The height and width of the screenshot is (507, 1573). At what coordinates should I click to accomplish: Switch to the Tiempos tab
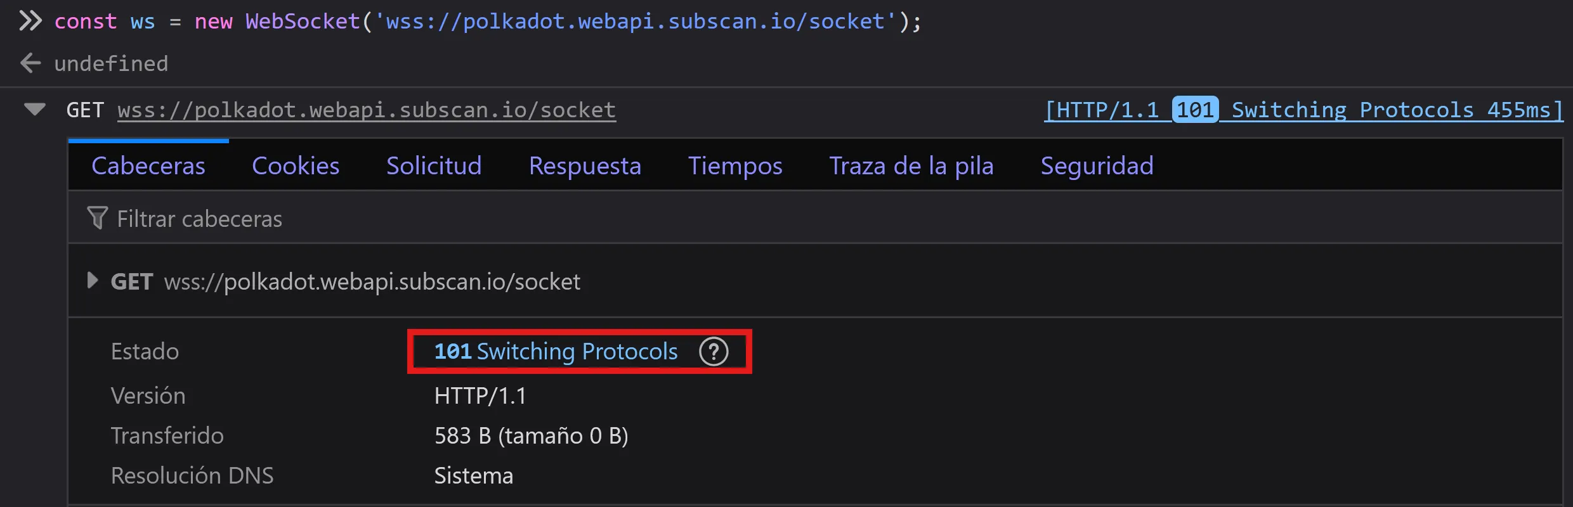(x=735, y=165)
